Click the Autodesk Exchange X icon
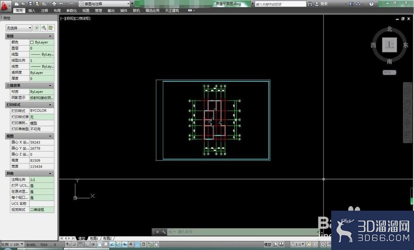Screen dimensions: 414x250 351,4
